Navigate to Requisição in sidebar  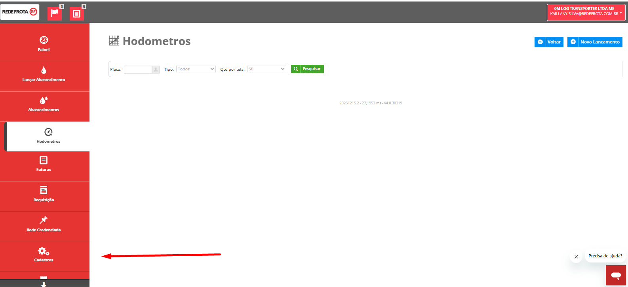[x=44, y=194]
